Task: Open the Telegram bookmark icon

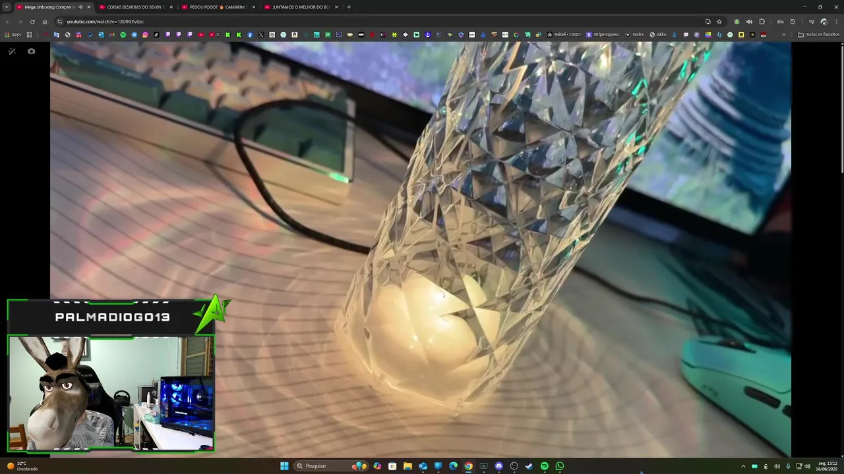Action: click(x=134, y=34)
